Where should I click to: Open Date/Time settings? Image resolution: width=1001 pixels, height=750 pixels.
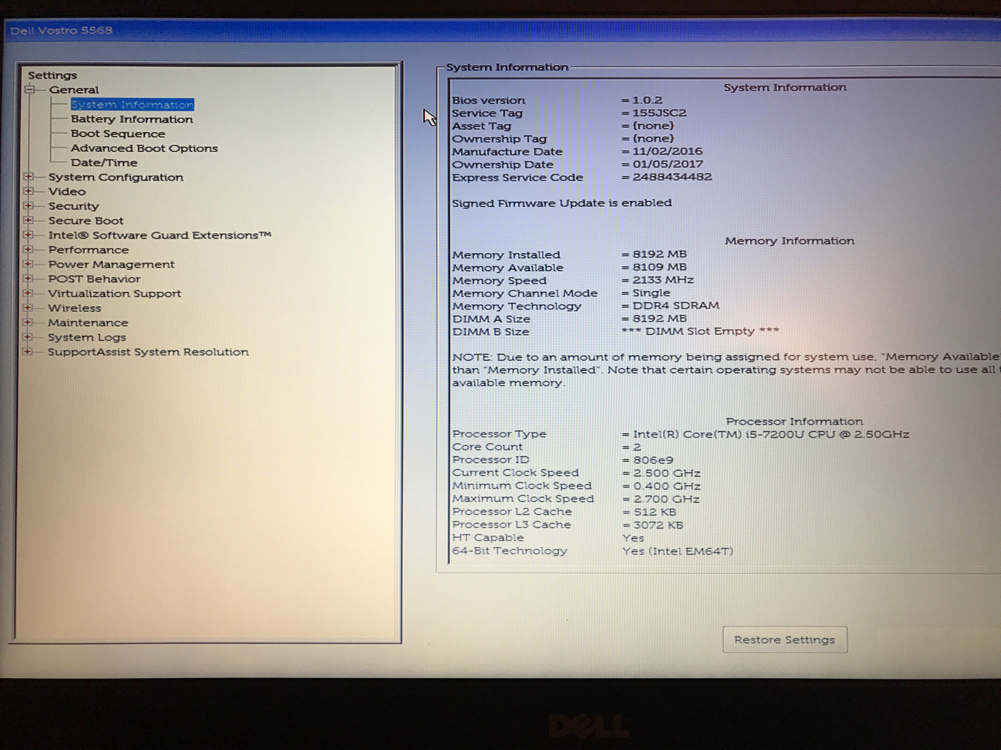tap(104, 162)
